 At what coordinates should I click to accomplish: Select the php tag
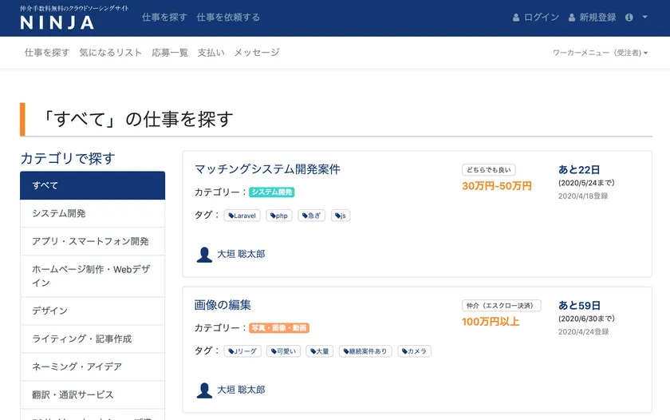pos(279,216)
